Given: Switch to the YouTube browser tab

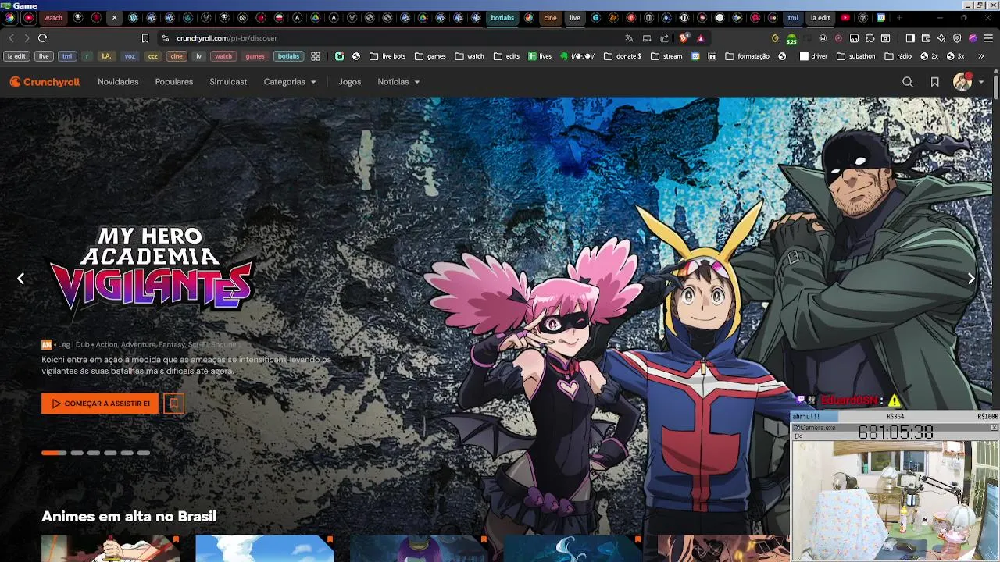Looking at the screenshot, I should pyautogui.click(x=845, y=17).
